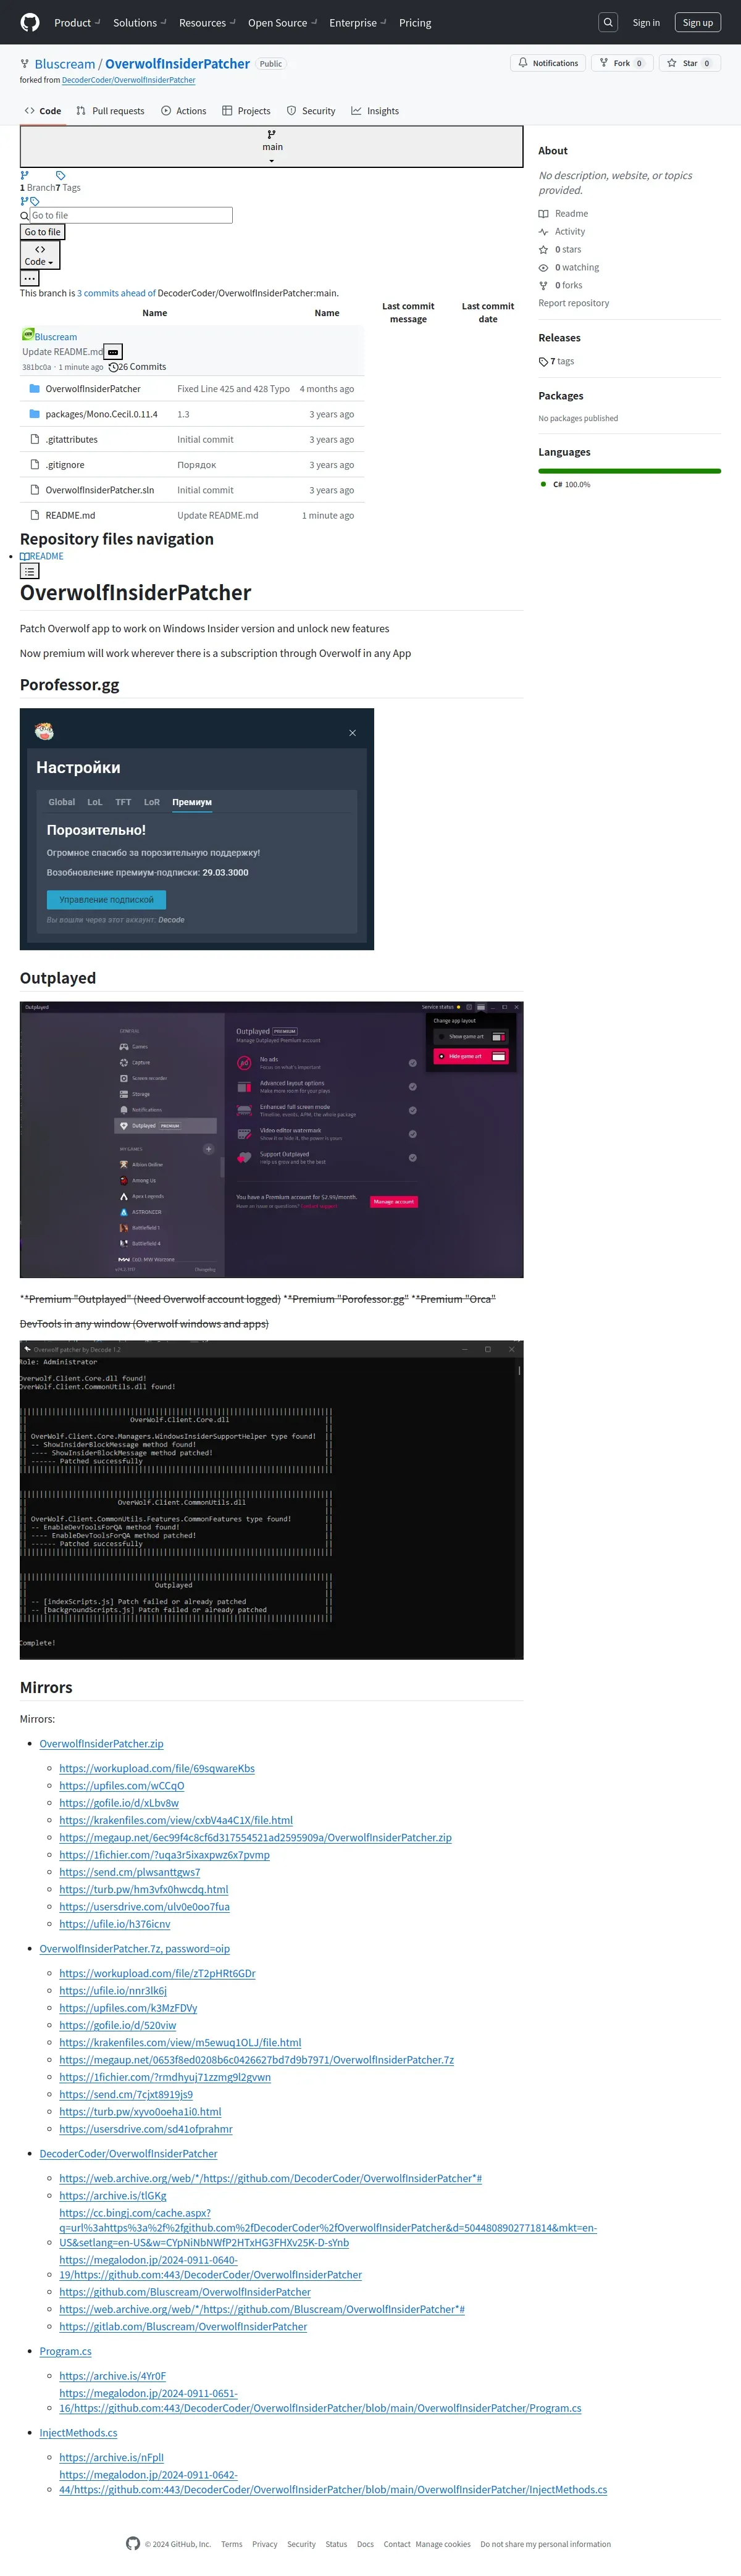741x2576 pixels.
Task: Open the Pricing link
Action: click(415, 22)
